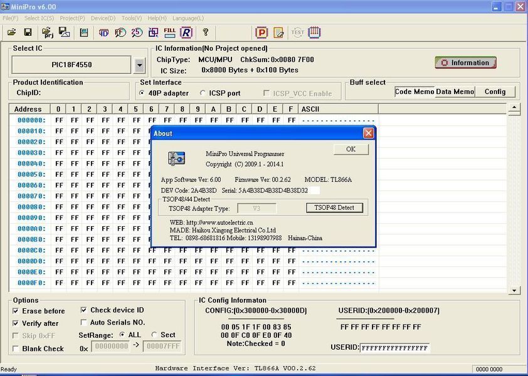Viewport: 528px width, 376px height.
Task: Toggle the Erase before checkbox
Action: point(16,311)
